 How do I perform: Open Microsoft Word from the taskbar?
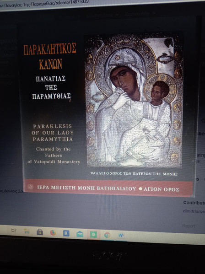tap(121, 236)
